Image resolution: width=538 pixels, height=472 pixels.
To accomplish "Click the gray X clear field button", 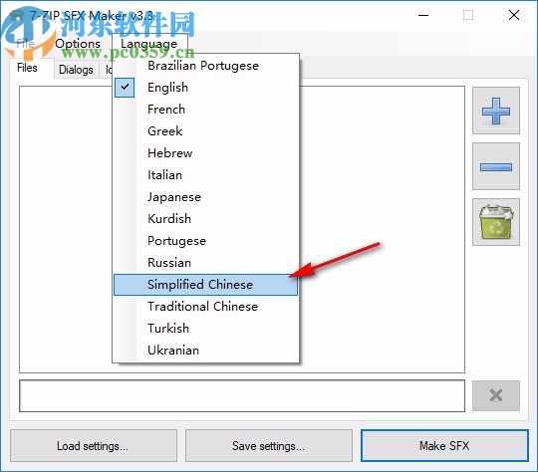I will [x=496, y=395].
